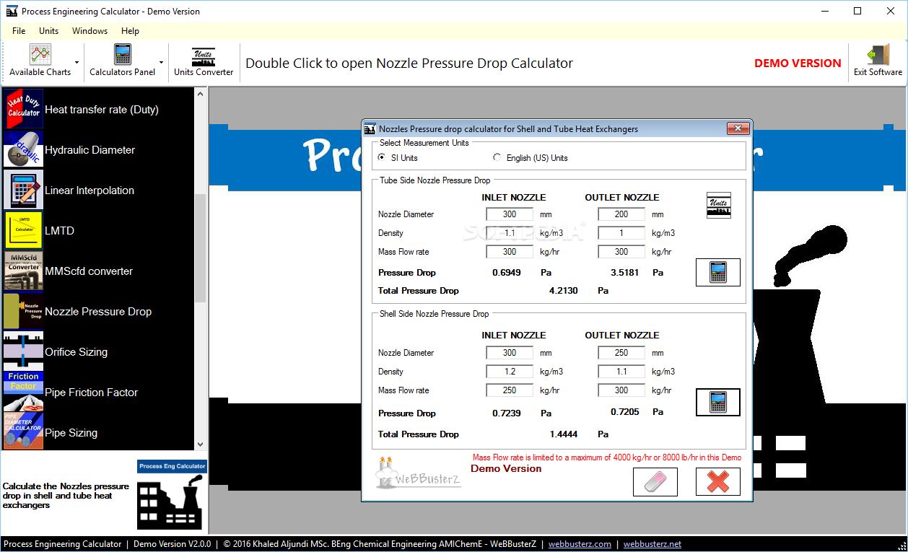
Task: Calculate shell side pressure drop via calculator icon
Action: [717, 402]
